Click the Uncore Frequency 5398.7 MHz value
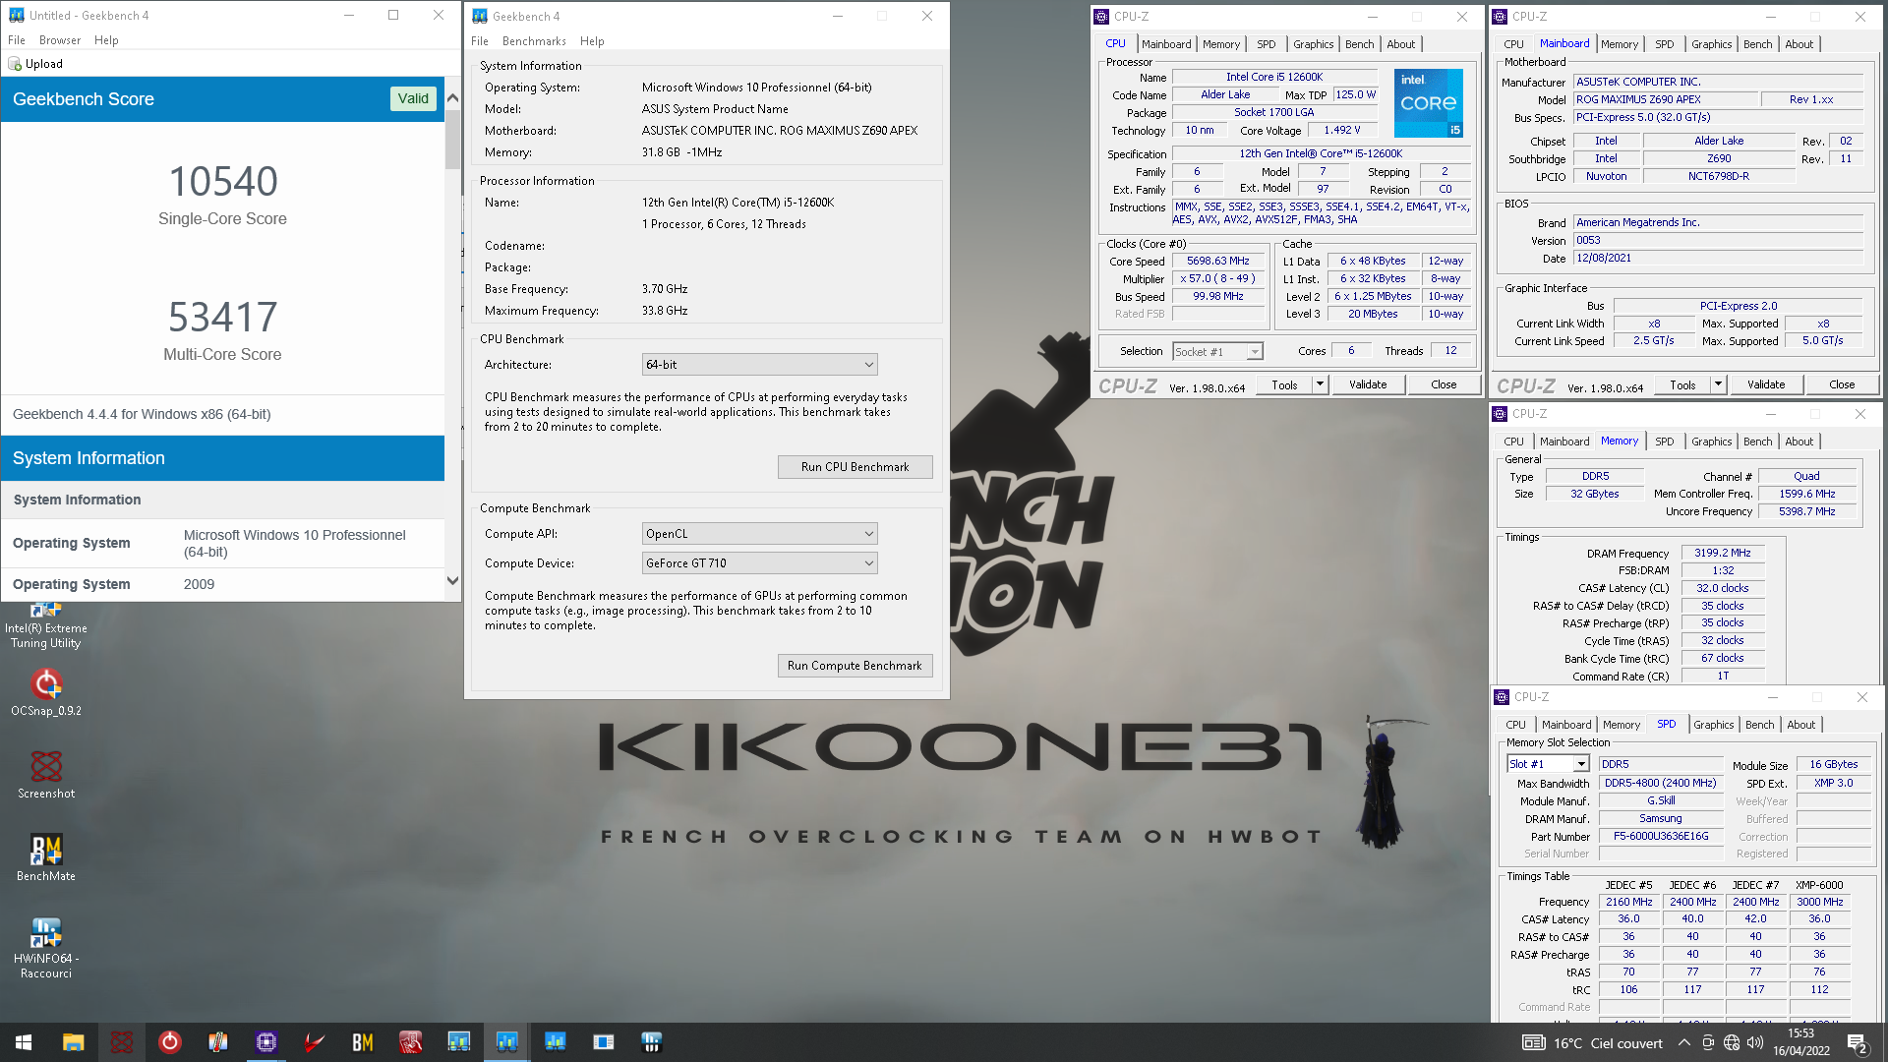The height and width of the screenshot is (1062, 1888). (x=1806, y=511)
